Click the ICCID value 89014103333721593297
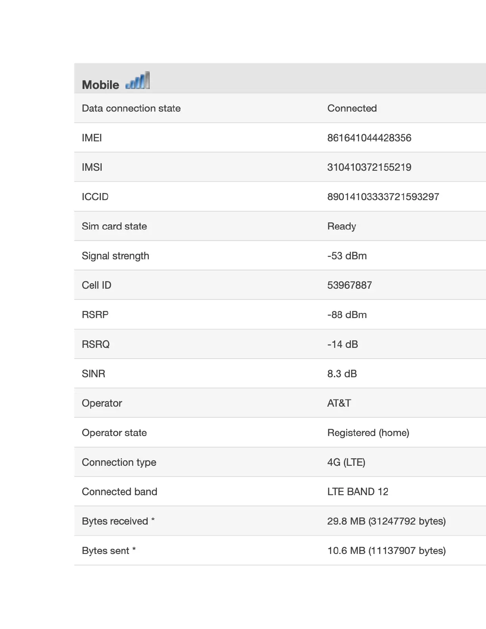This screenshot has height=629, width=486. 383,197
